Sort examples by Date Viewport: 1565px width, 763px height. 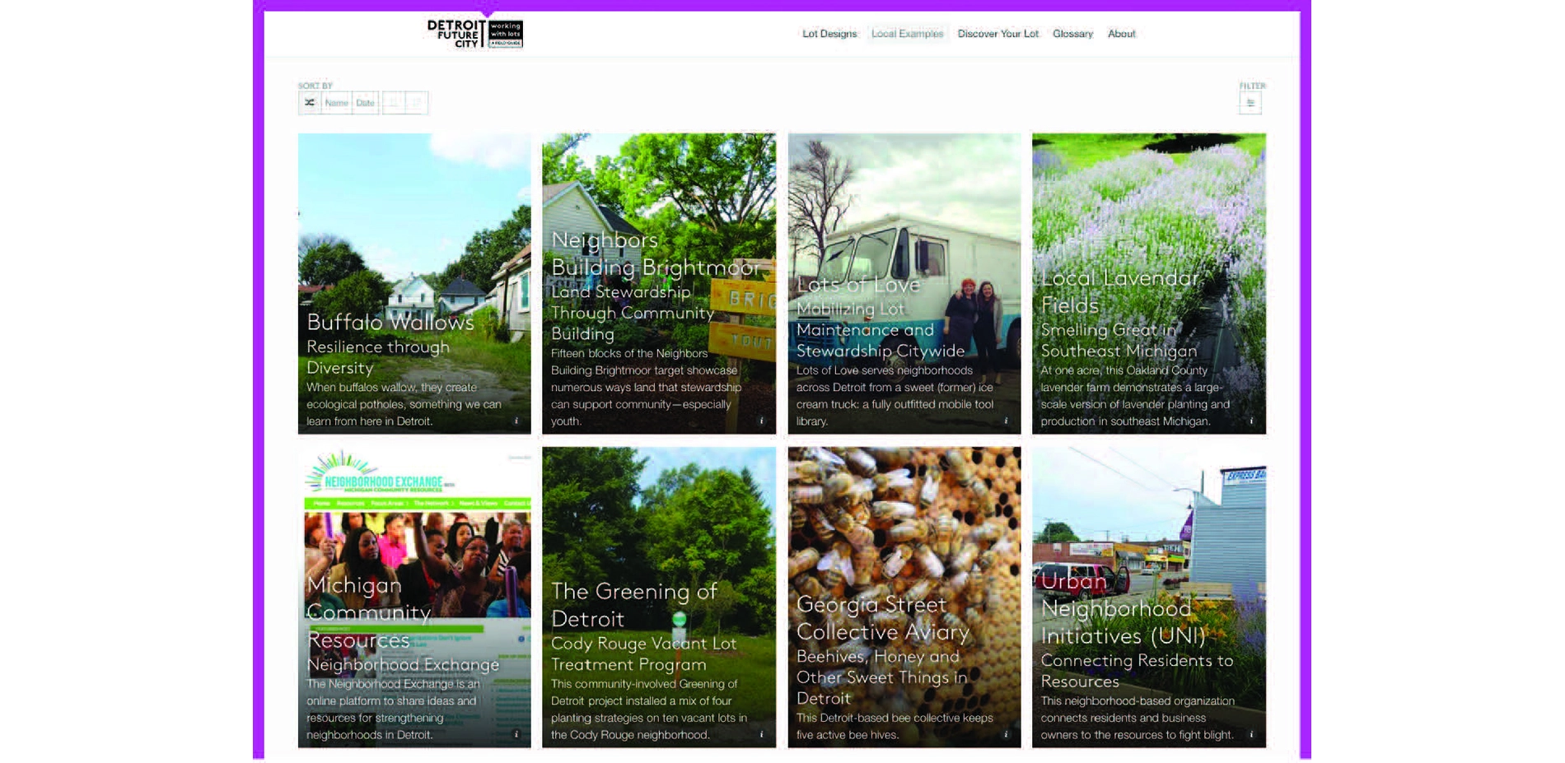click(x=365, y=103)
